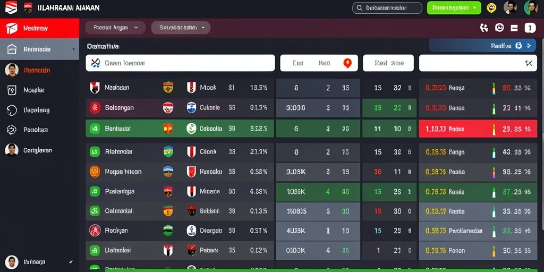Click the Team search field with crossed icon
544x272 pixels.
point(181,63)
